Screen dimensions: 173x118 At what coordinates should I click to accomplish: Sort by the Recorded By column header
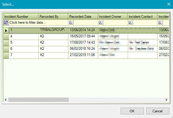53,17
